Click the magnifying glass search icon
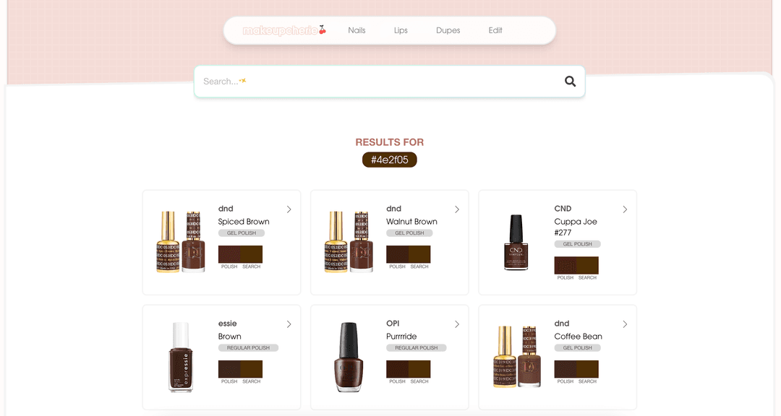Screen dimensions: 781x416 pos(570,82)
